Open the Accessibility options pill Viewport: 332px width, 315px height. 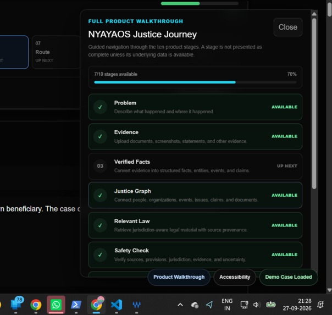(x=235, y=277)
